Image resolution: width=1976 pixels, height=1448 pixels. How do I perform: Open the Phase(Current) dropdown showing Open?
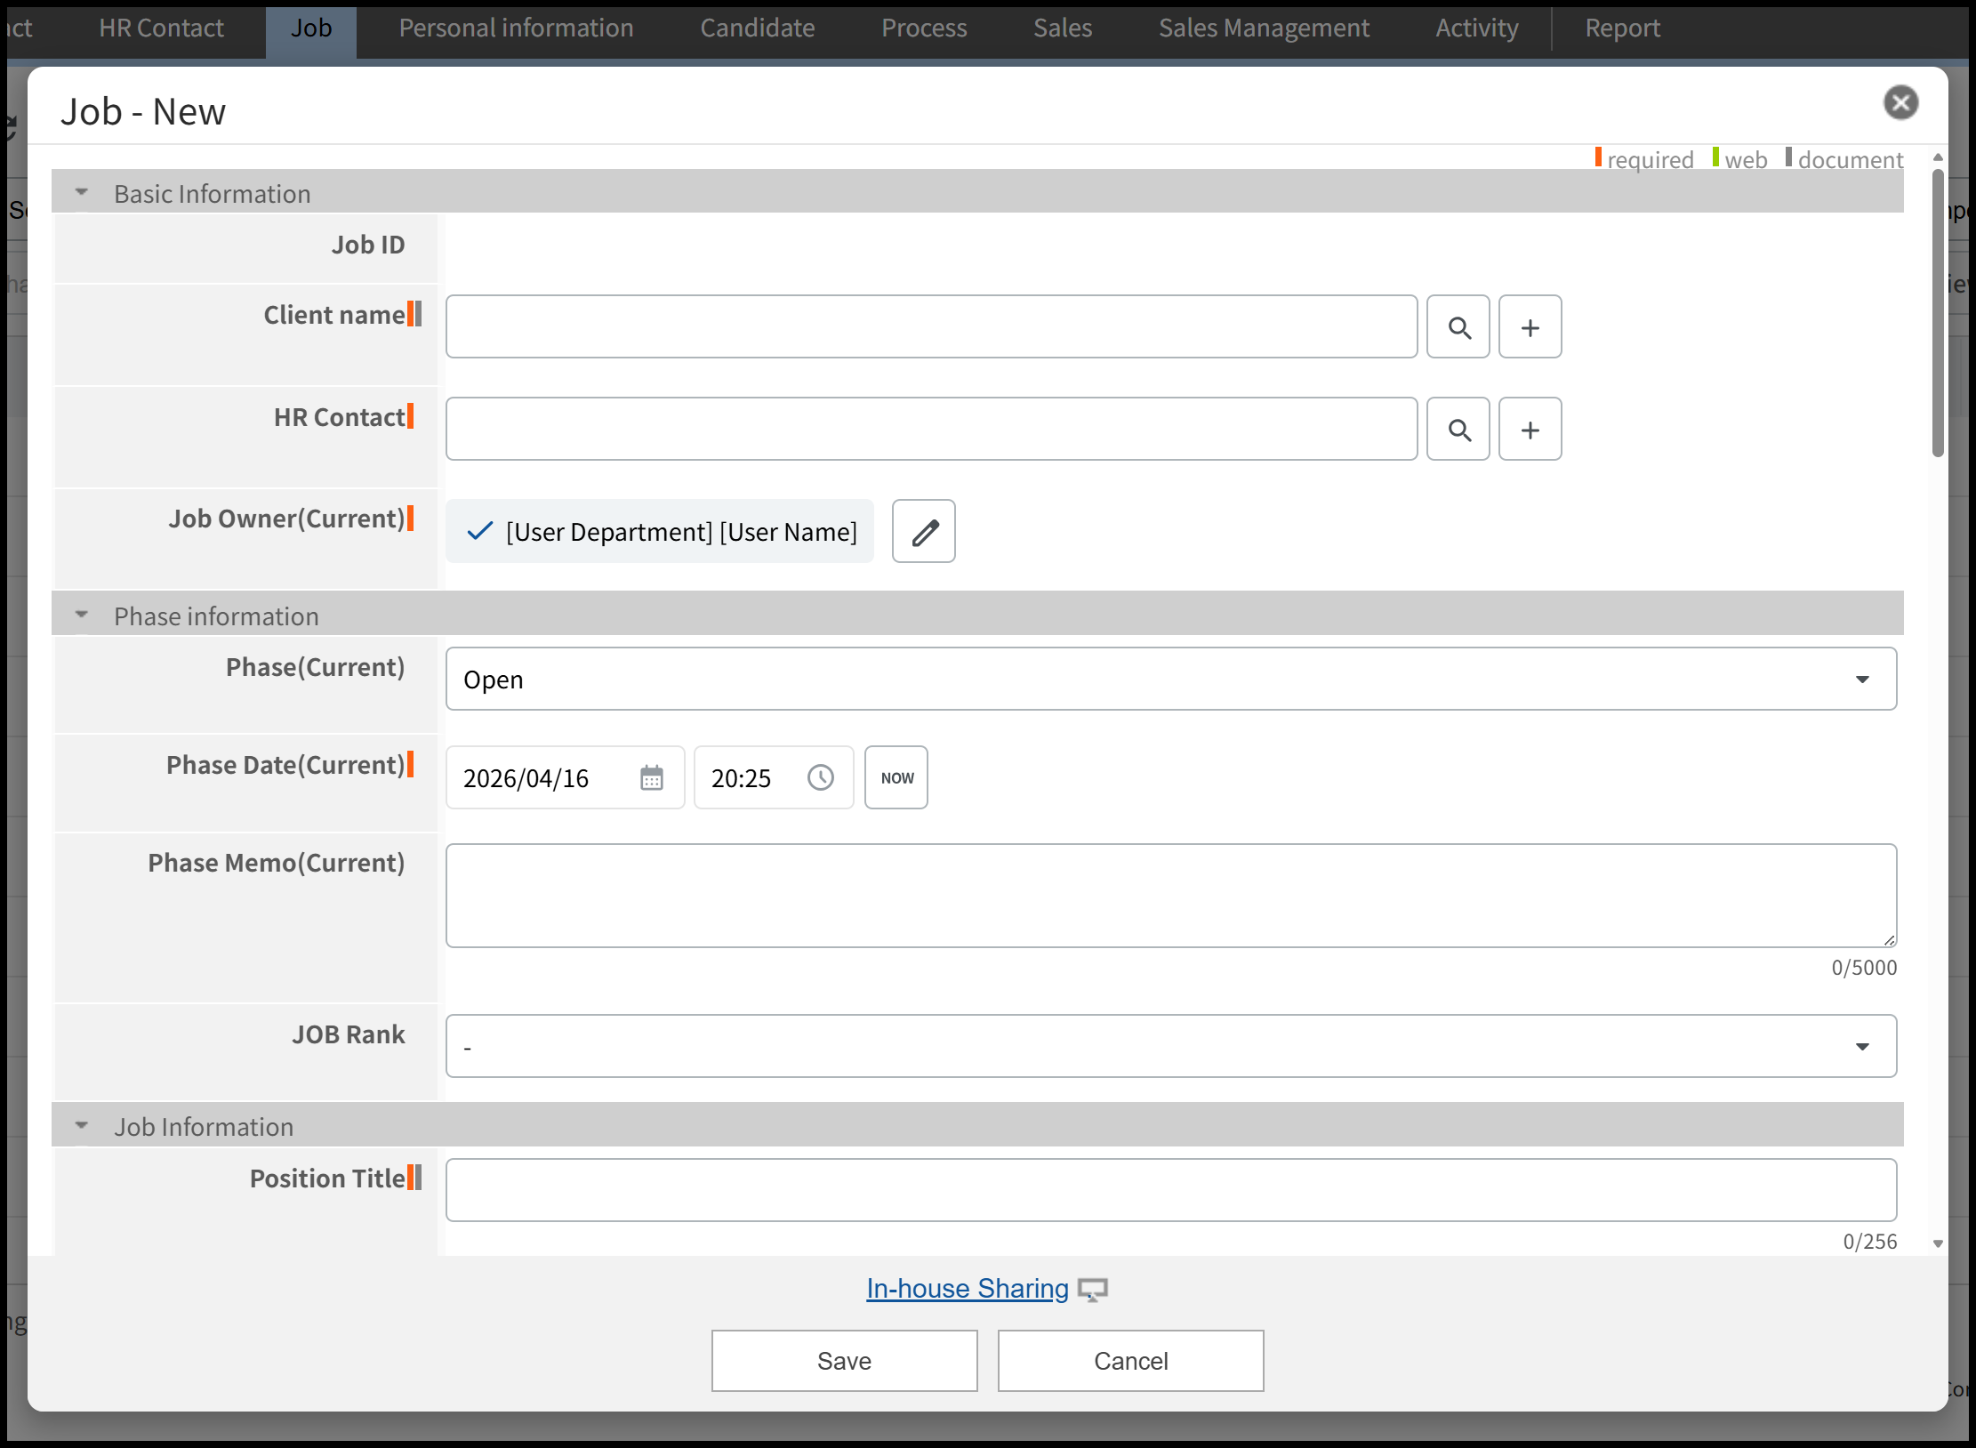click(x=1170, y=680)
